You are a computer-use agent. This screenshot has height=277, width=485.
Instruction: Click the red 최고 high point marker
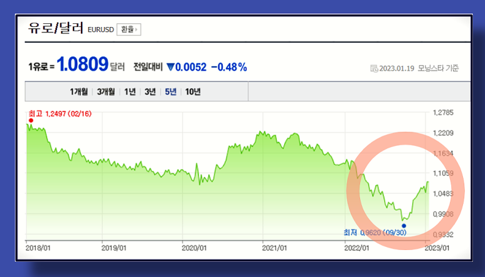(31, 121)
